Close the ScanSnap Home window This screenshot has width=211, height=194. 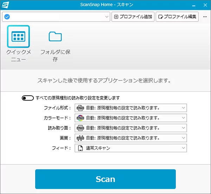coord(205,5)
